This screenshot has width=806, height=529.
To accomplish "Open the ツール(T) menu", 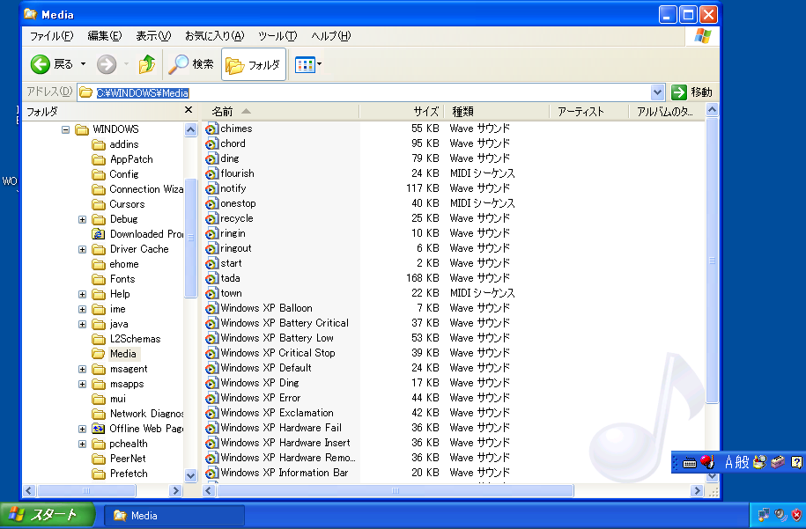I will (277, 36).
